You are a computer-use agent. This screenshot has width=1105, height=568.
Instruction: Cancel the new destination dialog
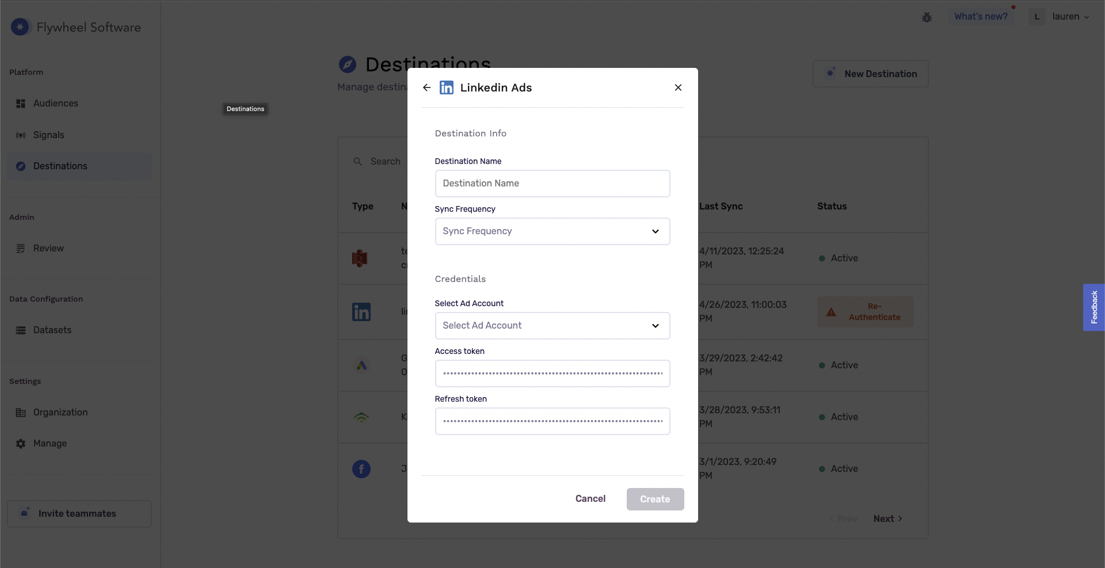pos(590,499)
